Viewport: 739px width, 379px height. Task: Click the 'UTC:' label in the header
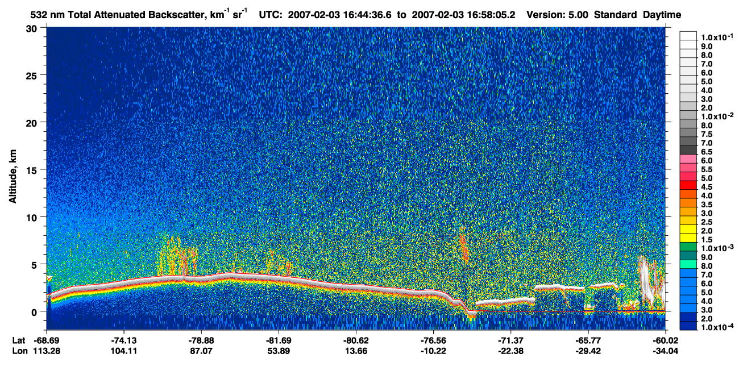point(270,15)
